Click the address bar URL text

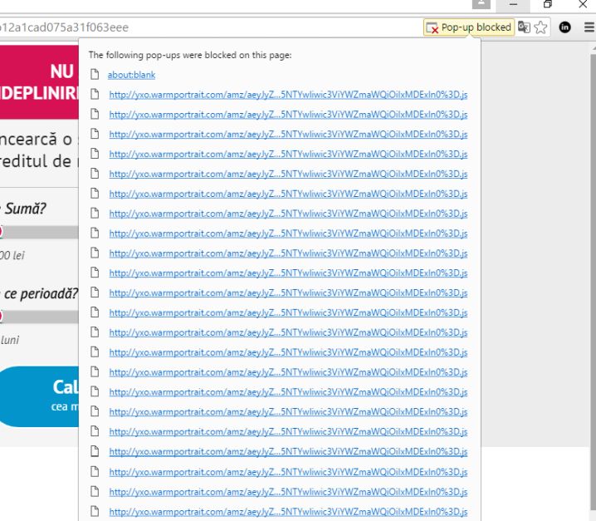click(65, 27)
